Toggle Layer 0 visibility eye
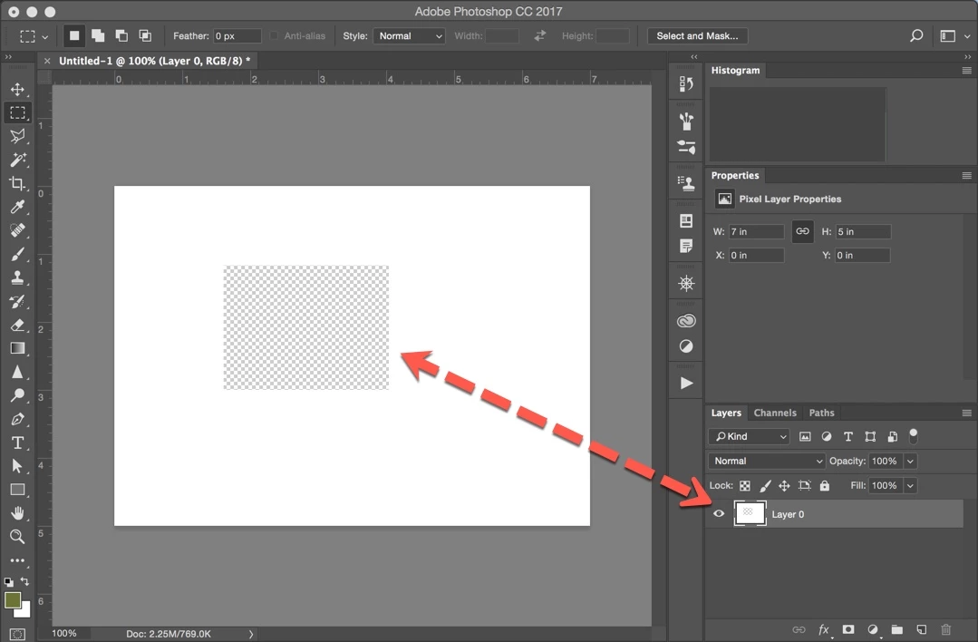Screen dimensions: 978x642 click(719, 513)
